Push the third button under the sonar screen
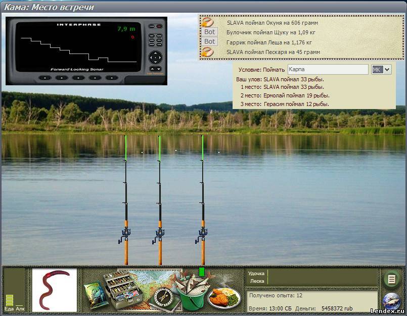The image size is (407, 316). pos(78,78)
